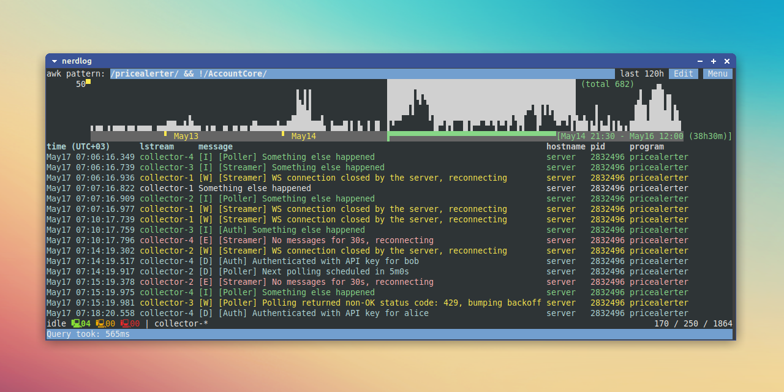784x392 pixels.
Task: Click the [D] debug tag on the Auth alice line
Action: [x=206, y=313]
